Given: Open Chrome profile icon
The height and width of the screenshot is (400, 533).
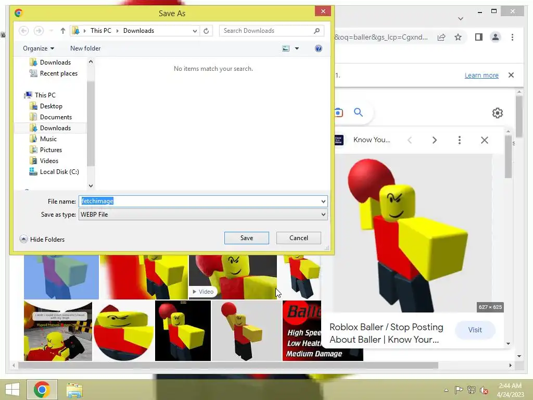Looking at the screenshot, I should pyautogui.click(x=496, y=37).
